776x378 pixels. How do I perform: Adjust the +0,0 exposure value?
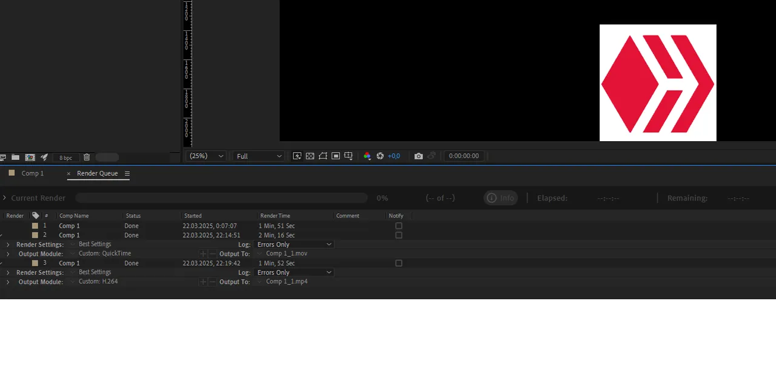click(394, 156)
